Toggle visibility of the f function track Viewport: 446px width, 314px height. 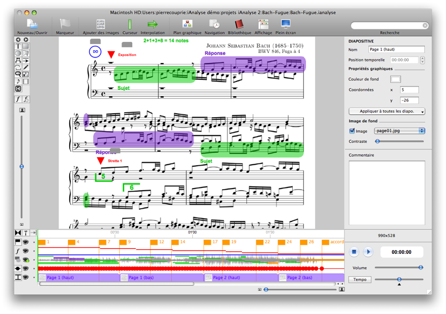[26, 251]
